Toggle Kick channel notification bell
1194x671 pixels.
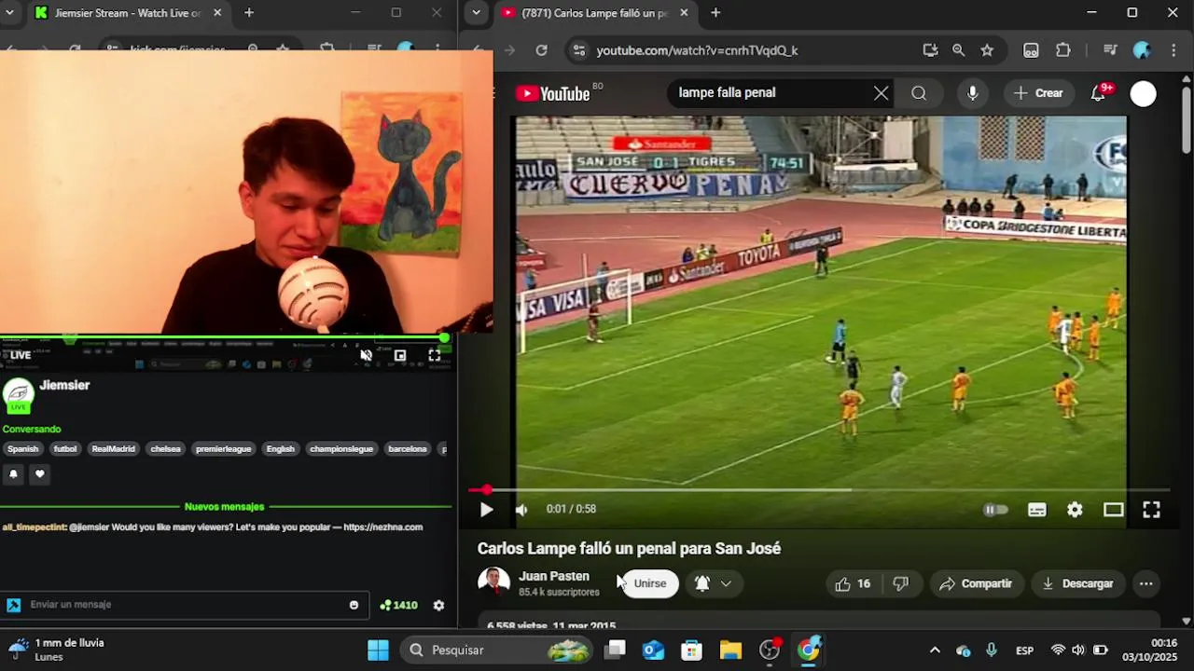[x=13, y=474]
